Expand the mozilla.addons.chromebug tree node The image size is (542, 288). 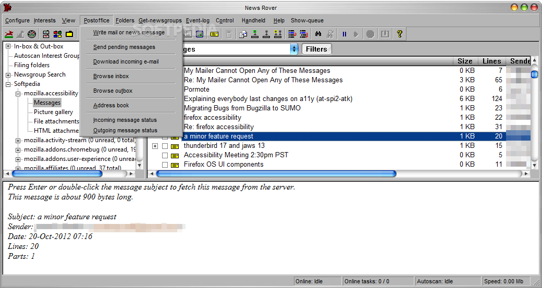18,150
